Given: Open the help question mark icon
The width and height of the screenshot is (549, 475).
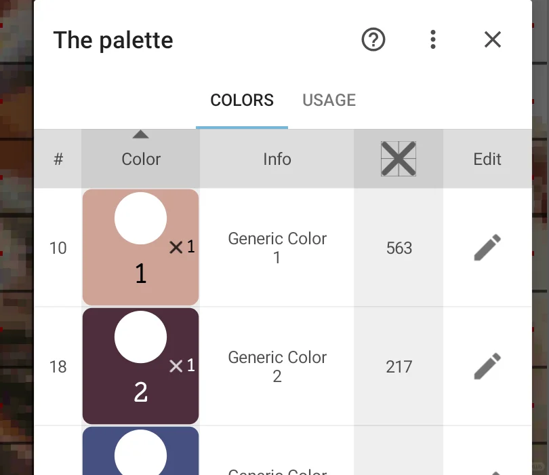Looking at the screenshot, I should pyautogui.click(x=373, y=40).
